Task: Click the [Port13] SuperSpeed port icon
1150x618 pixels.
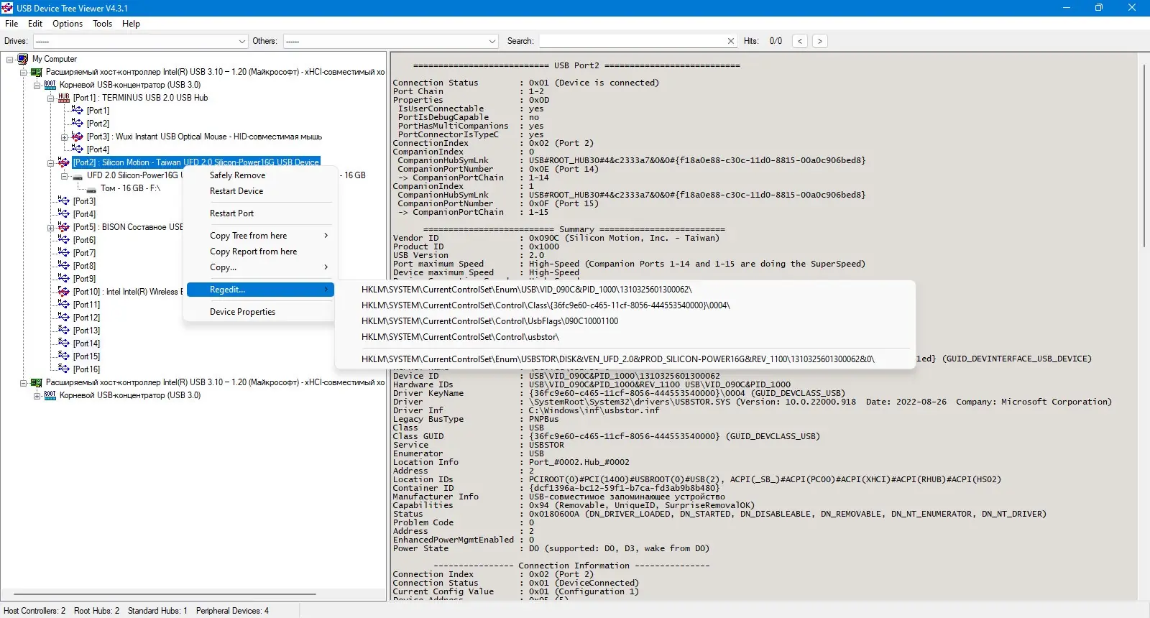Action: (x=63, y=331)
